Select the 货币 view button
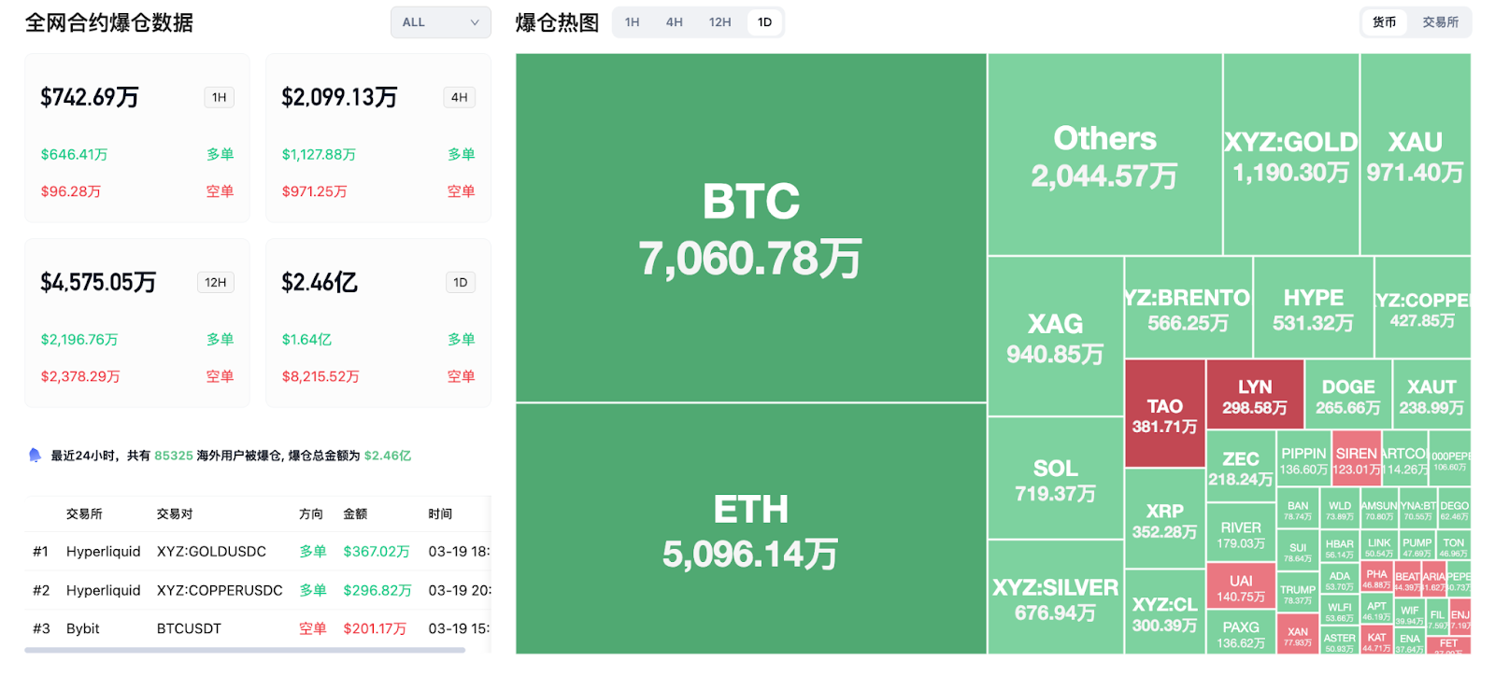 (1384, 21)
